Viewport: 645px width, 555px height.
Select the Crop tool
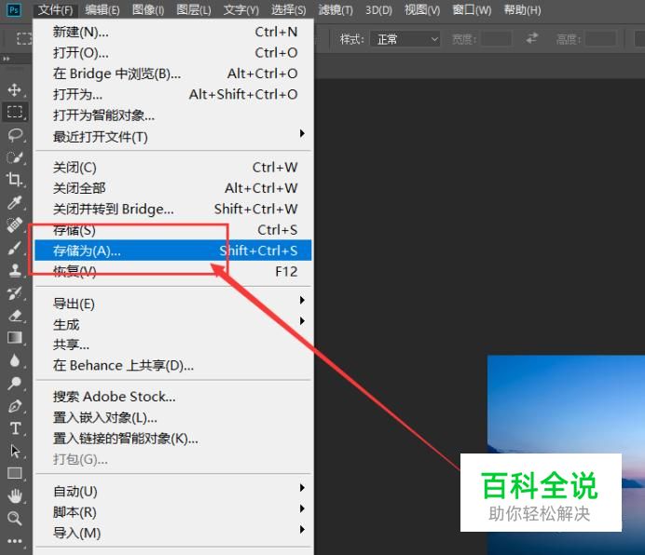[15, 180]
